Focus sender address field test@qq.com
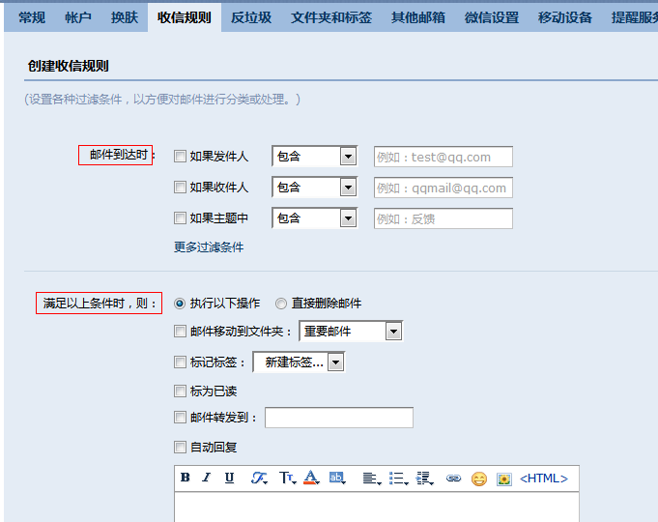Viewport: 658px width, 522px height. (x=443, y=157)
